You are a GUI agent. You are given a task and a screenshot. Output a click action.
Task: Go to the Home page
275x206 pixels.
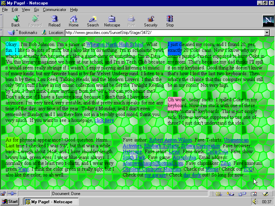(x=74, y=21)
